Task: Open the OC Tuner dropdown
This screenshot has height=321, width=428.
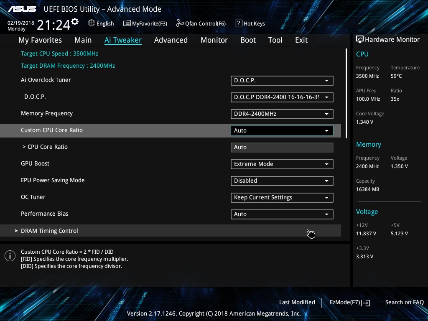Action: point(282,197)
